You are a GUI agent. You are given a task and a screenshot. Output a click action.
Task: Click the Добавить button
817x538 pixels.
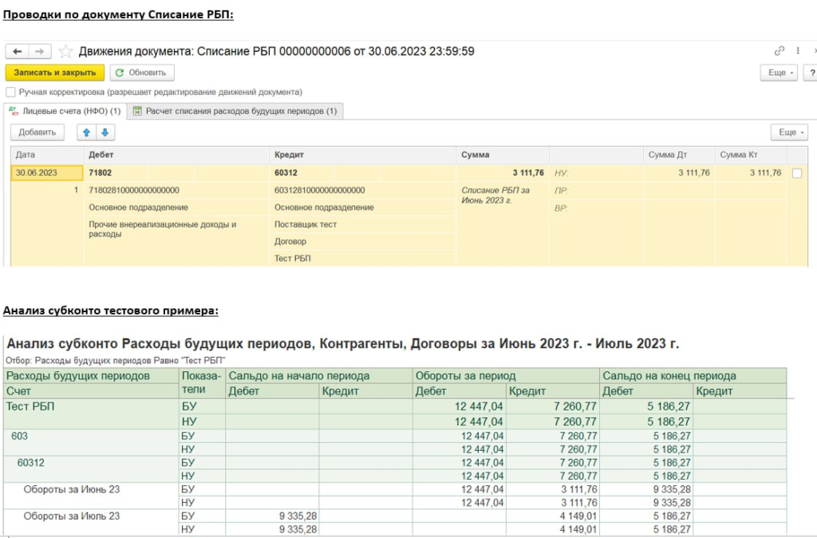coord(37,133)
